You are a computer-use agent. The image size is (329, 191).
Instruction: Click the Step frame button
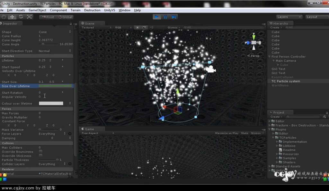(x=174, y=17)
